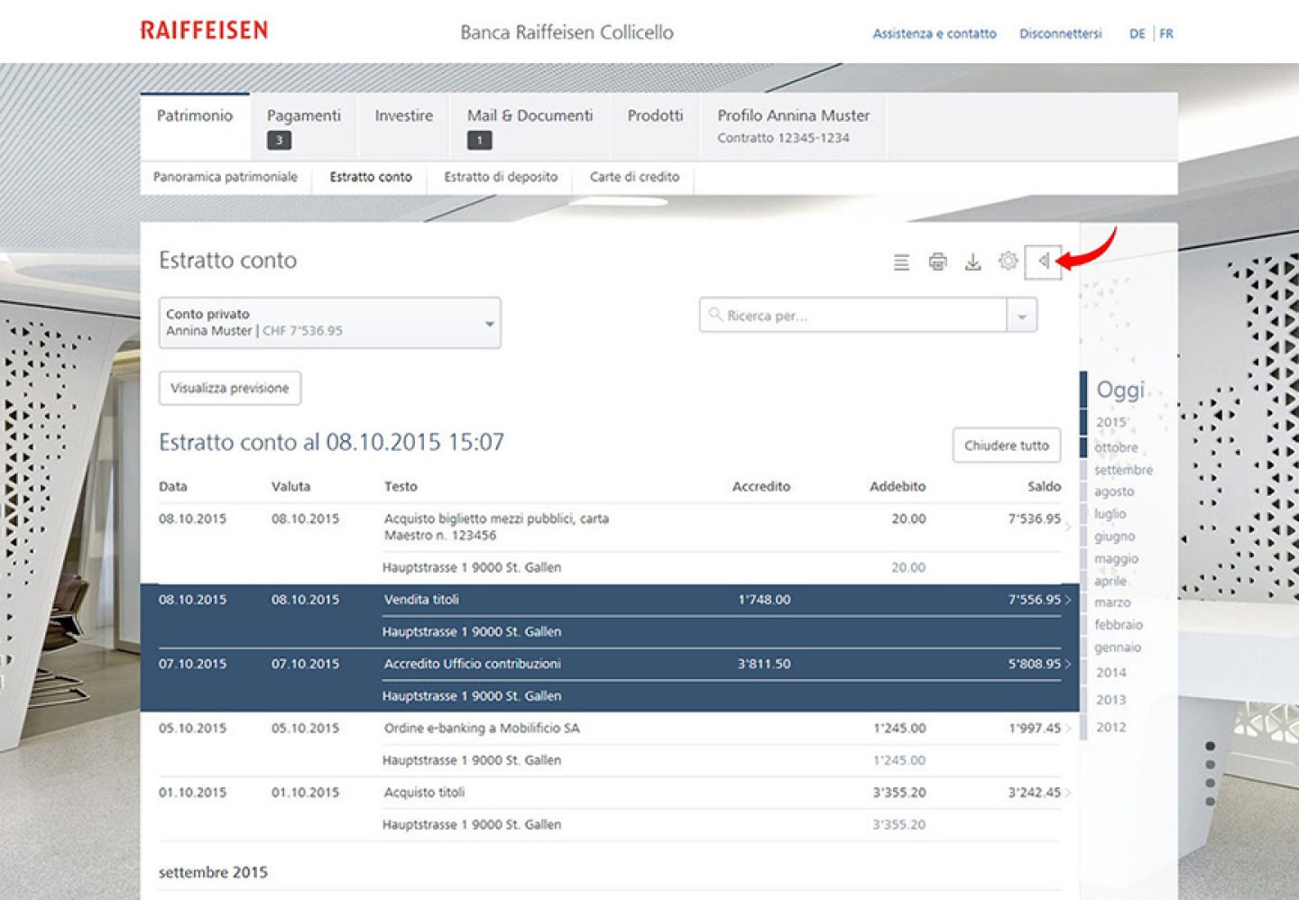Open the settings gear icon
Image resolution: width=1299 pixels, height=900 pixels.
[1008, 262]
